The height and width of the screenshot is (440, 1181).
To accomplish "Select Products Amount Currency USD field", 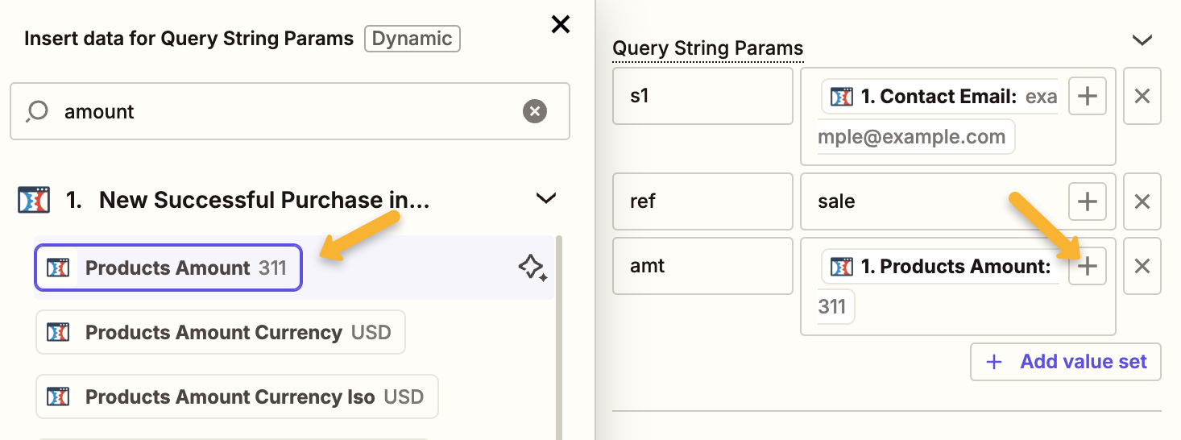I will coord(220,332).
